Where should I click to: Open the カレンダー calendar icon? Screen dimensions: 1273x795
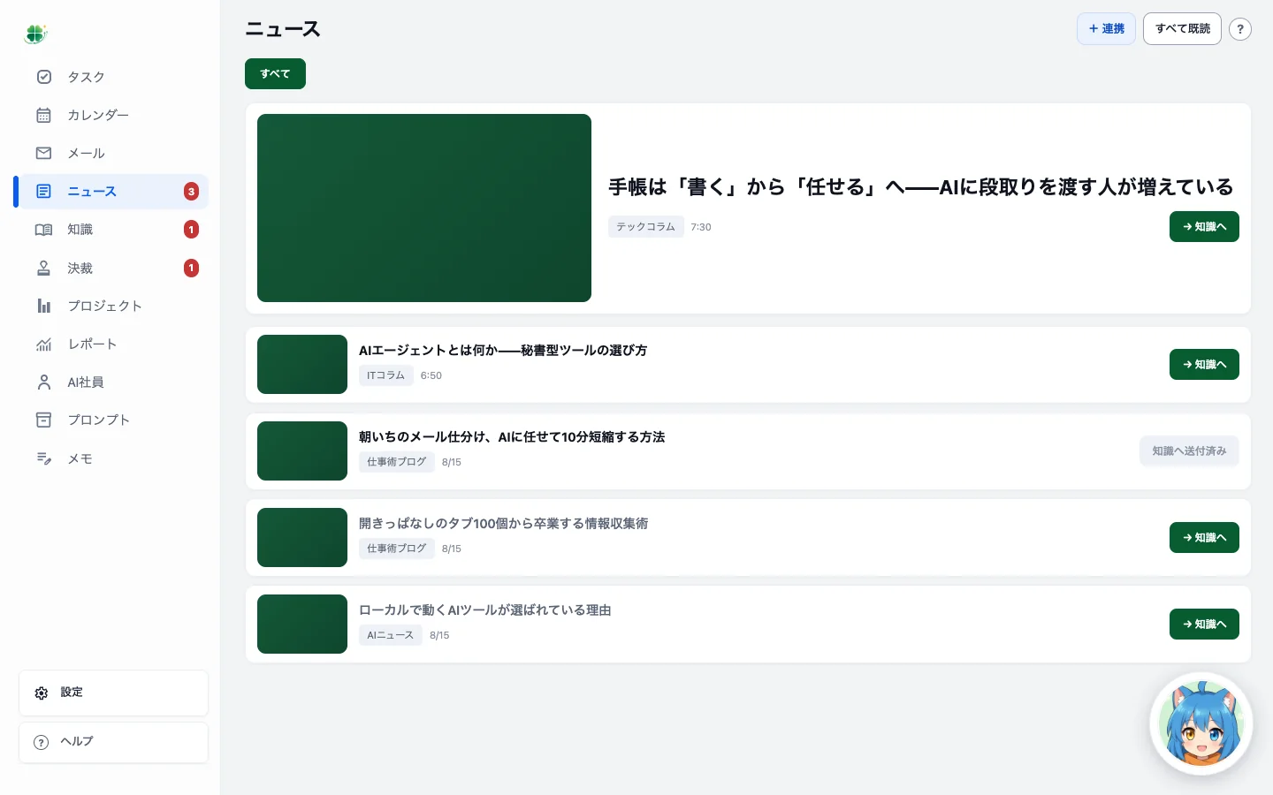[x=44, y=115]
